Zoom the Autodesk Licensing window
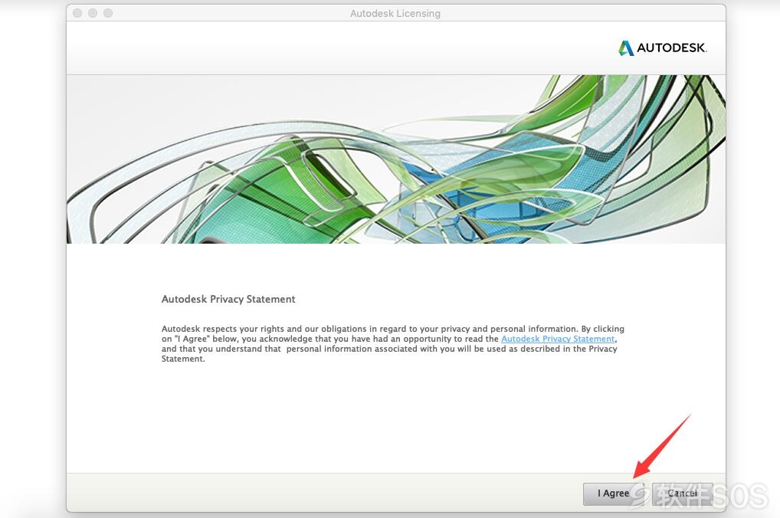780x518 pixels. point(109,13)
